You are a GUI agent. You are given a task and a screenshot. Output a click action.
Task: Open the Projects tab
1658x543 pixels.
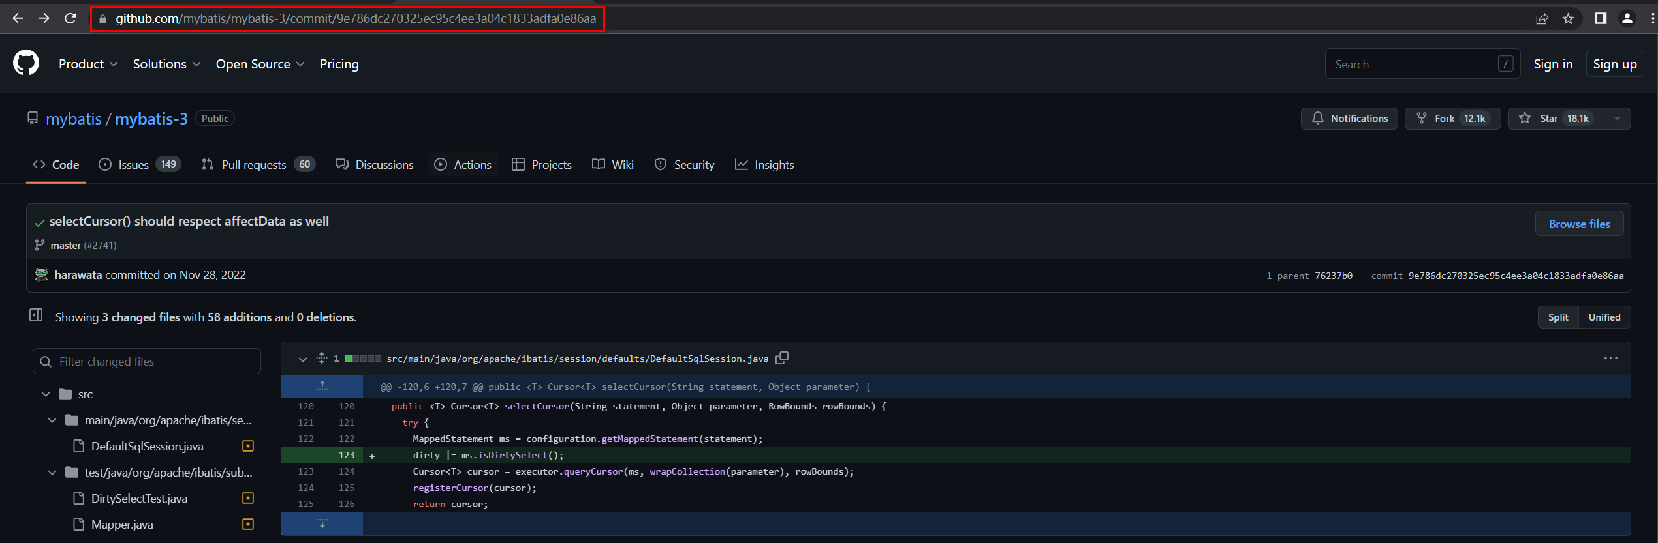542,165
